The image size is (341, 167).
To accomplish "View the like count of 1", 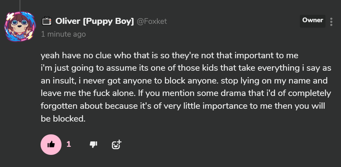I will 69,144.
